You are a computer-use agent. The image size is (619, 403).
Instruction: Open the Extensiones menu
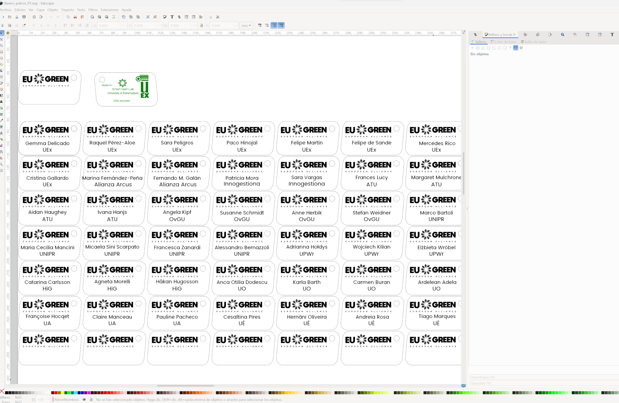pyautogui.click(x=110, y=10)
